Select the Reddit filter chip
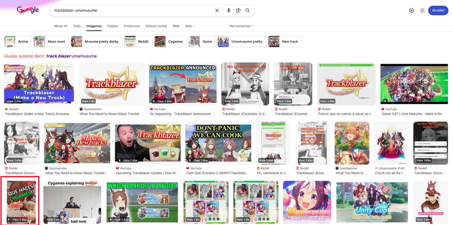This screenshot has width=453, height=225. coord(138,42)
